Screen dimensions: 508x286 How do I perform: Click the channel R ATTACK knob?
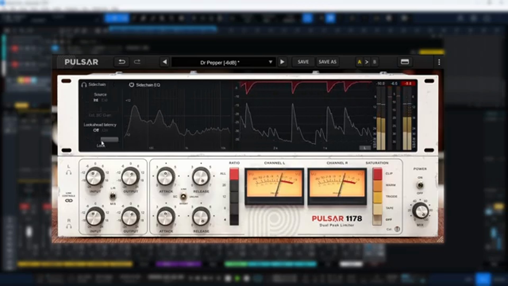tap(166, 216)
